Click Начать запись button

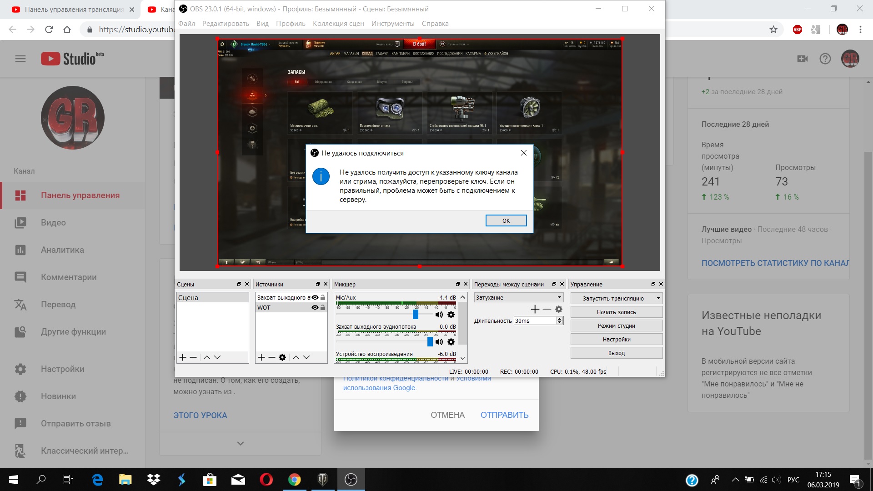616,312
